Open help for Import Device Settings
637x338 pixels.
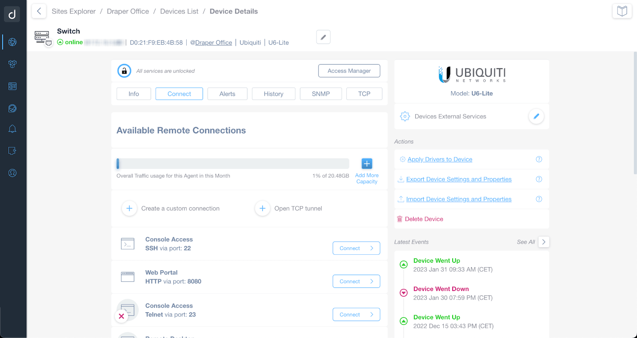tap(539, 199)
